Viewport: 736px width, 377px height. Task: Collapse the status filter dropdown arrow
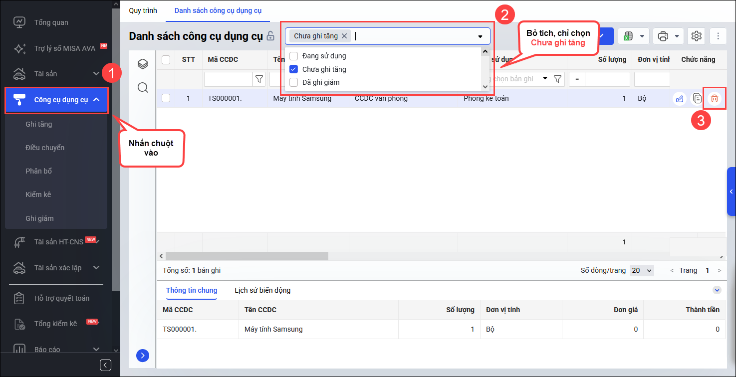[x=480, y=36]
